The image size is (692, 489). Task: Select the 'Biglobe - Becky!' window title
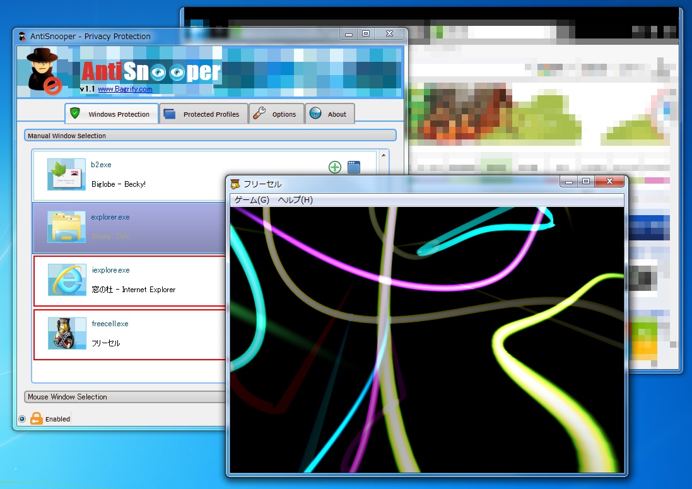[x=118, y=184]
